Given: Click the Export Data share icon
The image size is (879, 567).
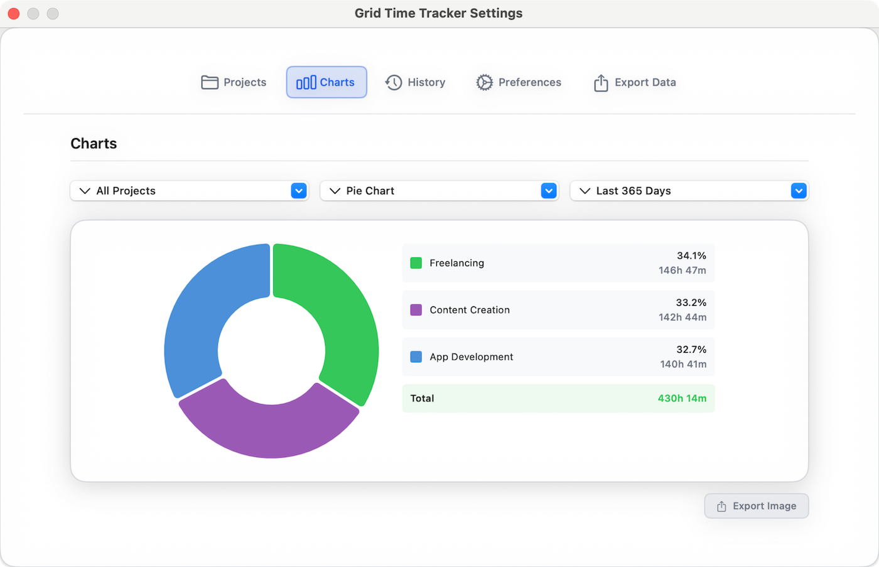Looking at the screenshot, I should [x=601, y=82].
